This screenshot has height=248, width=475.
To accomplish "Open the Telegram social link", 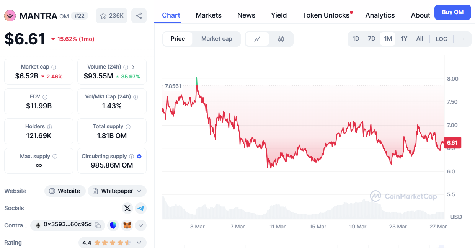I will tap(141, 208).
